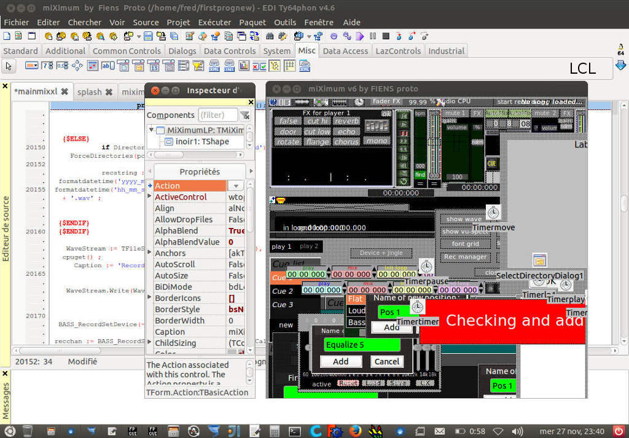Switch to the LazControls palette tab
This screenshot has height=438, width=629.
click(398, 51)
